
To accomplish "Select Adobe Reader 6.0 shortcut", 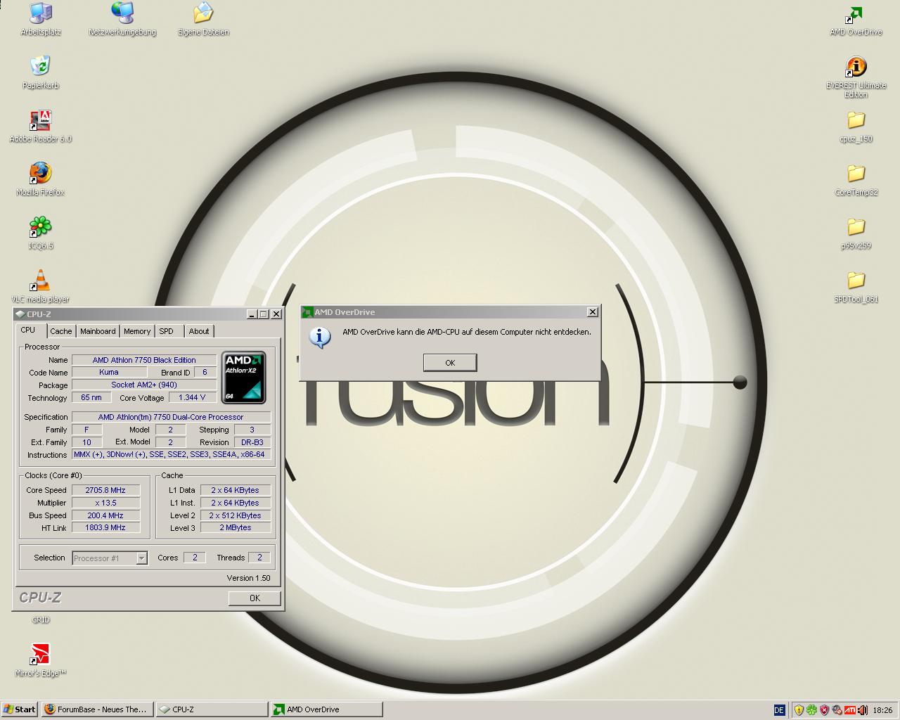I will (x=41, y=126).
